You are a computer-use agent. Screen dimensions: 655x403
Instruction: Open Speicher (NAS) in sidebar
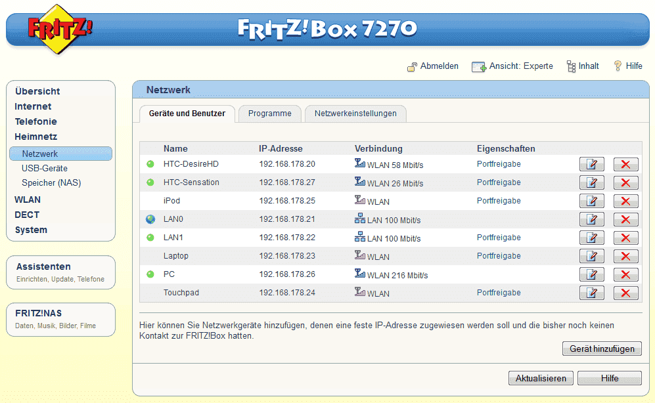tap(51, 182)
